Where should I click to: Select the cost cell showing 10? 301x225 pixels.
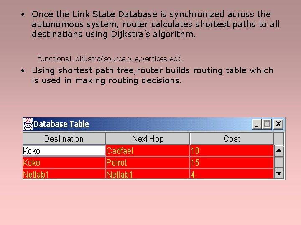tap(232, 151)
